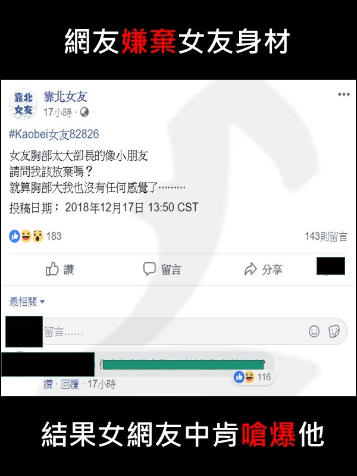View the 183 reactions count
The height and width of the screenshot is (476, 357).
54,236
